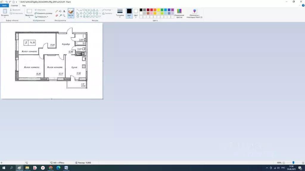Screen dimensions: 305x171
Task: Open the Edit colors dialog
Action: tap(179, 13)
